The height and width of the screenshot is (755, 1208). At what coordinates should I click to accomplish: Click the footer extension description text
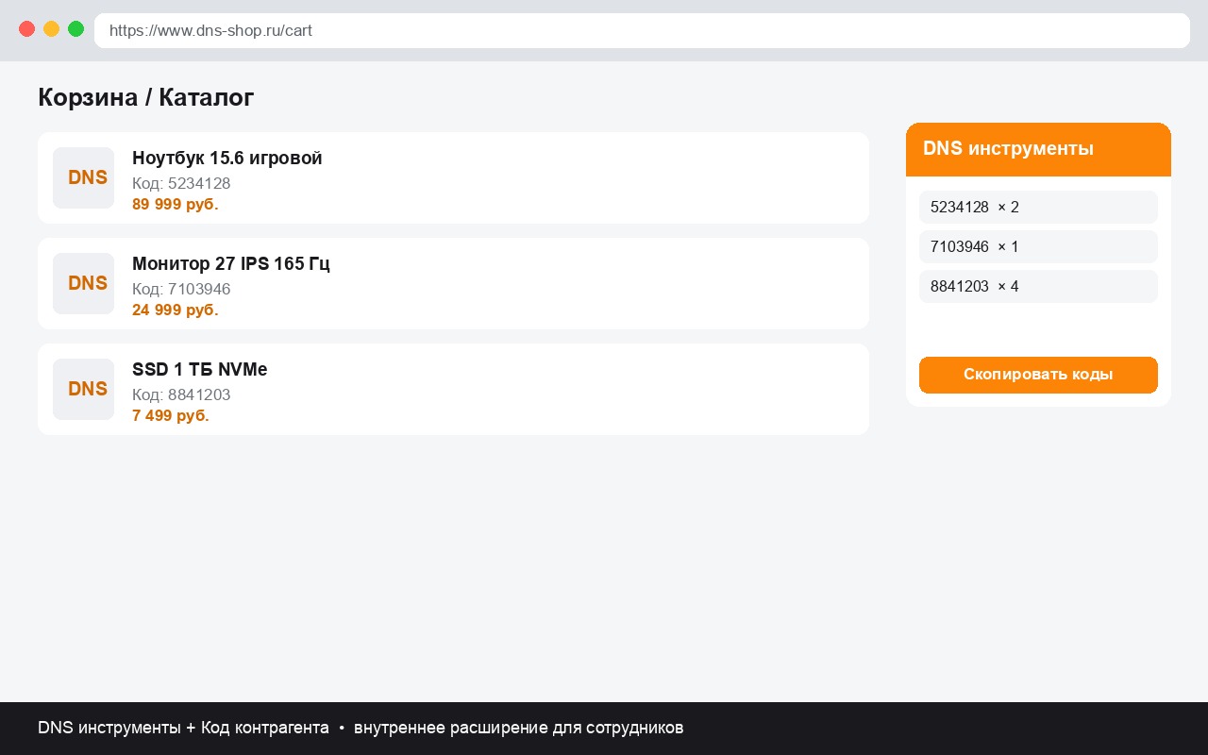pyautogui.click(x=361, y=728)
